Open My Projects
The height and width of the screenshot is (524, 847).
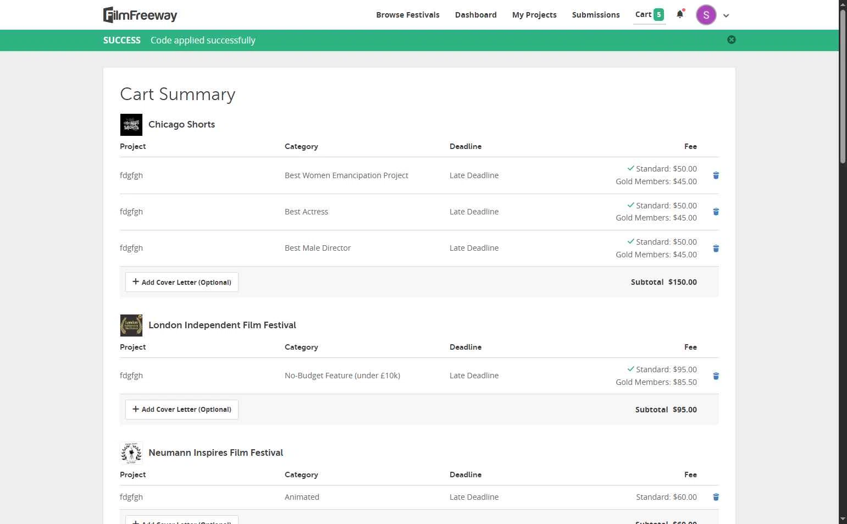coord(534,15)
